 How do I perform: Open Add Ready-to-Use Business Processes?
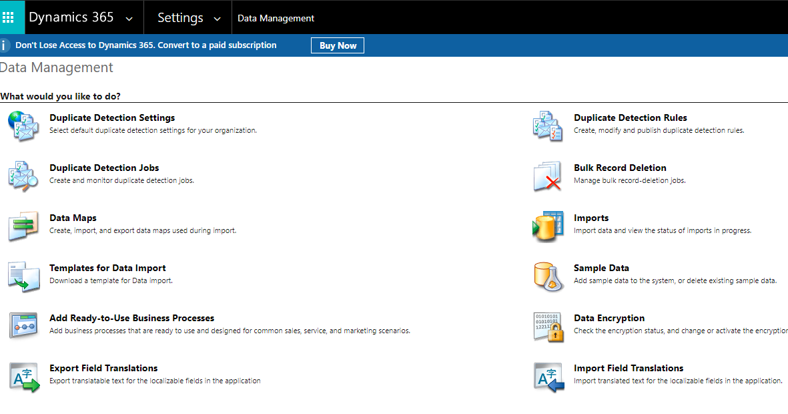click(131, 318)
